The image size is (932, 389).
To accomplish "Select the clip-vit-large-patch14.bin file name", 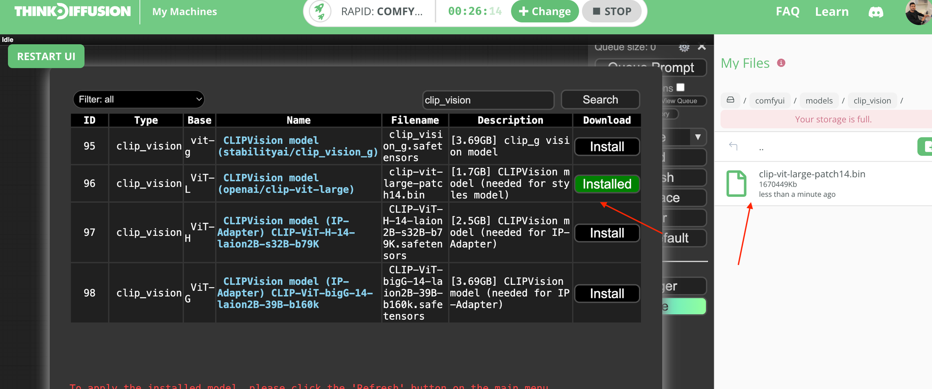I will click(x=812, y=174).
